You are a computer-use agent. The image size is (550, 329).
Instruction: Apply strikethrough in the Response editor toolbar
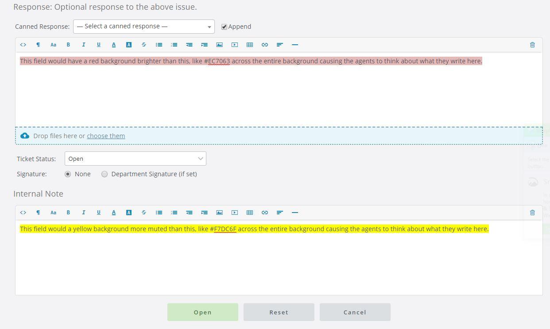click(144, 45)
